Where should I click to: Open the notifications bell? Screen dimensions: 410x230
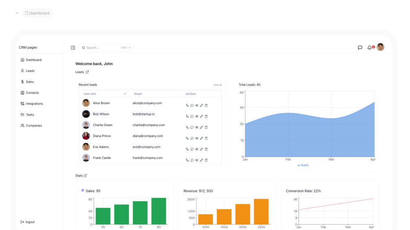(x=369, y=48)
